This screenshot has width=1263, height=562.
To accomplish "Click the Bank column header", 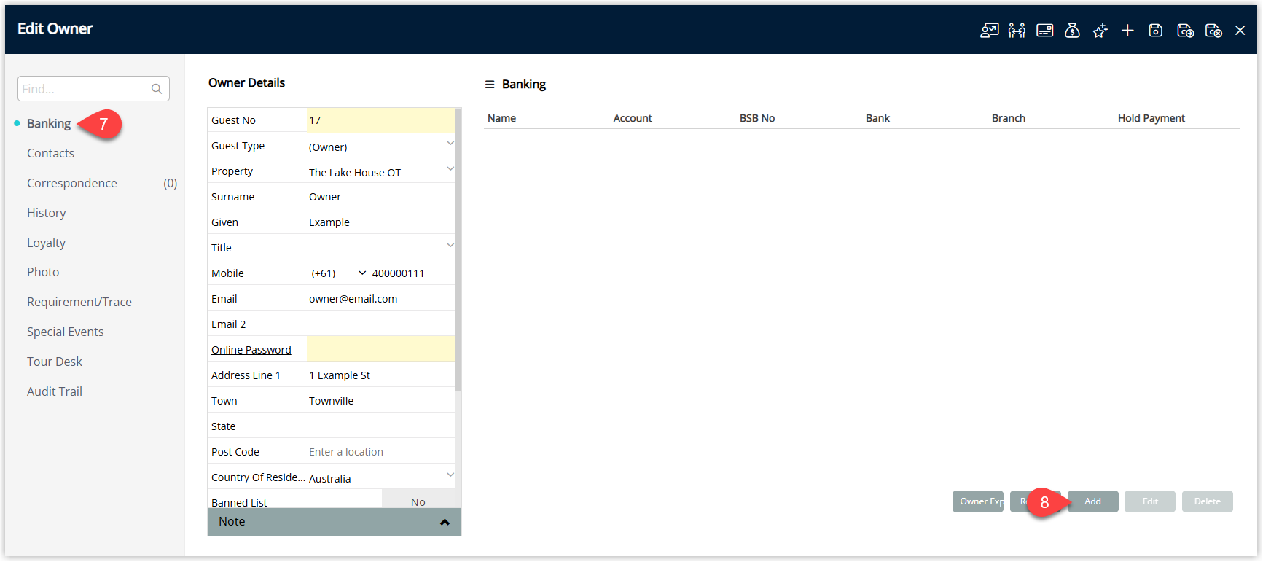I will pos(877,118).
